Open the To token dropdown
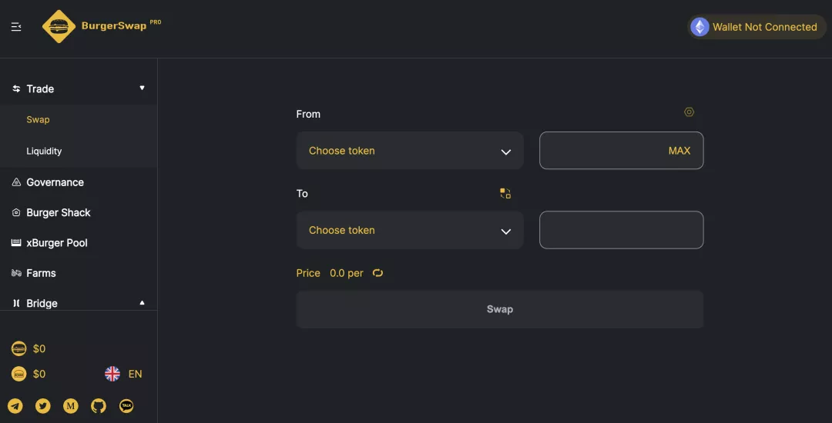832x423 pixels. coord(410,230)
